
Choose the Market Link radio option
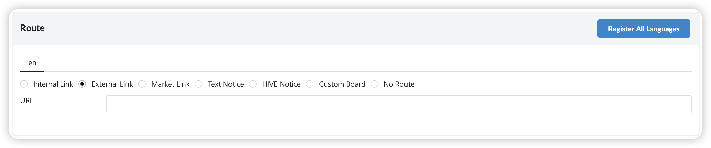142,84
